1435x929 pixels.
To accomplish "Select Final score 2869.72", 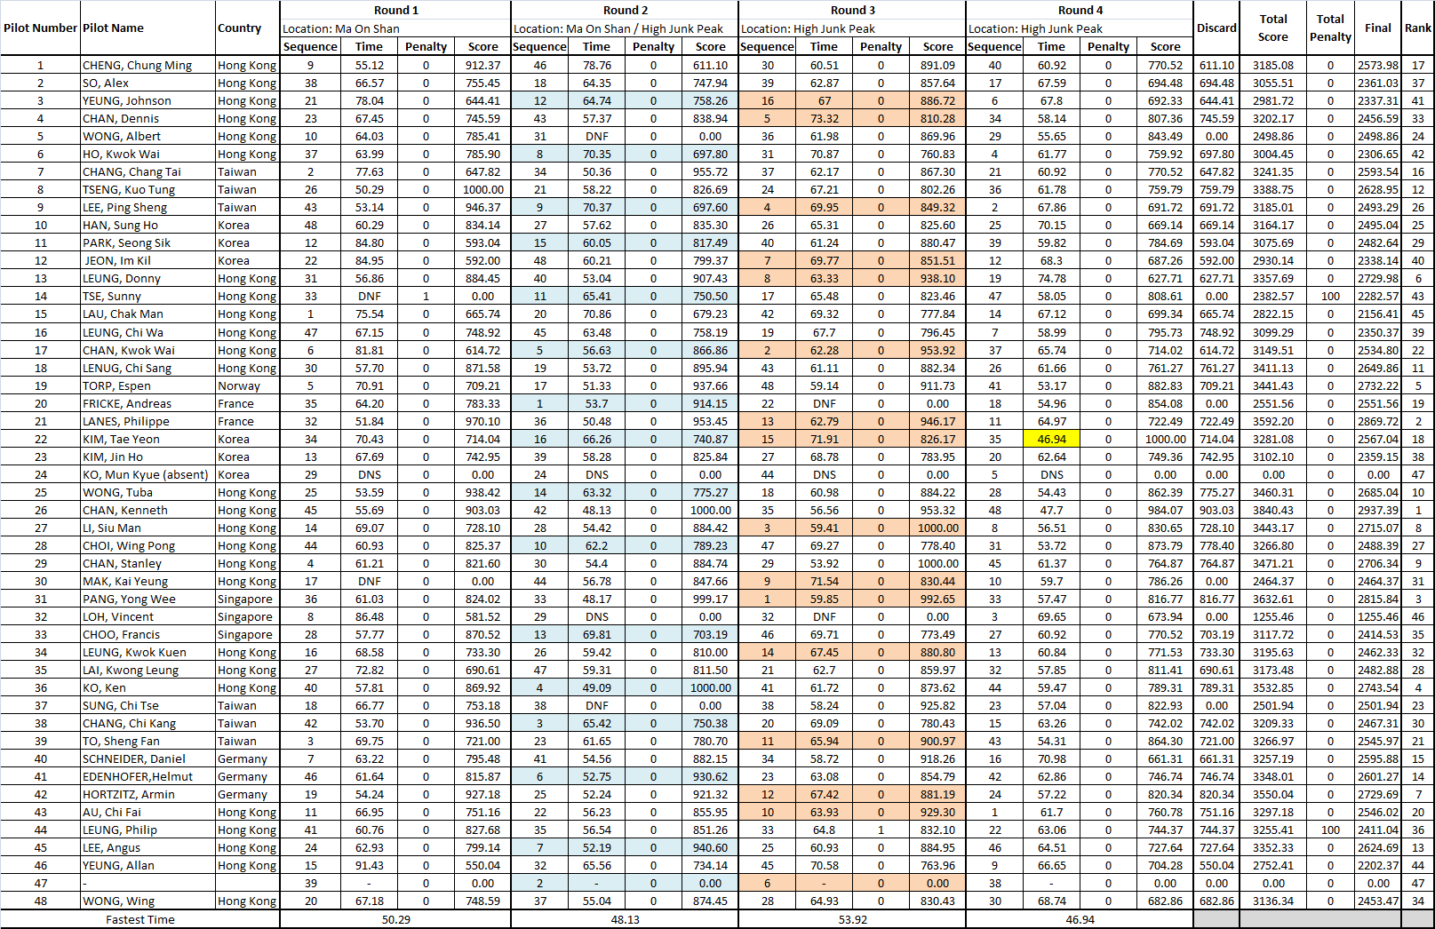I will (1378, 422).
